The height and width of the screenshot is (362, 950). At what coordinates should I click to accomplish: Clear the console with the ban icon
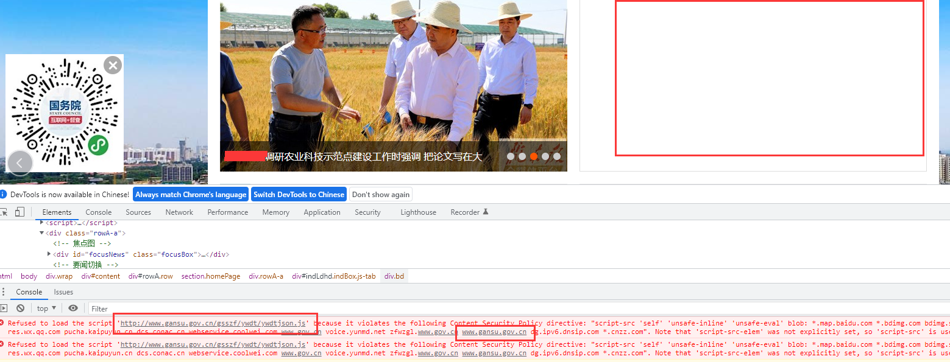coord(20,308)
